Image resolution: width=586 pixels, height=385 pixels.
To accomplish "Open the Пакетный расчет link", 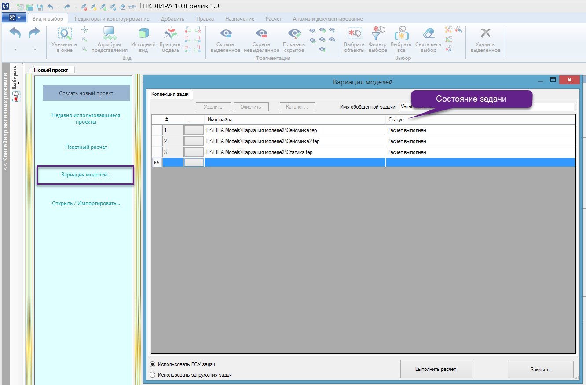I will [86, 147].
